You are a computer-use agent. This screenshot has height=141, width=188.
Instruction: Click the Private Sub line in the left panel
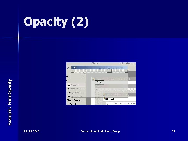(75, 89)
